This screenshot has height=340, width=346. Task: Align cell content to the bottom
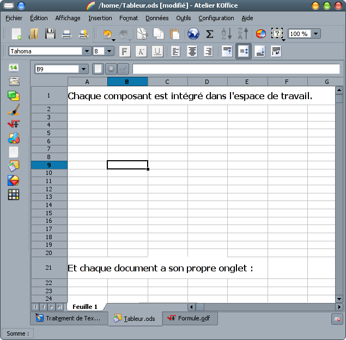point(260,52)
